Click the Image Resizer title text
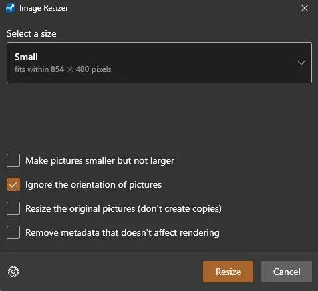 pos(43,8)
